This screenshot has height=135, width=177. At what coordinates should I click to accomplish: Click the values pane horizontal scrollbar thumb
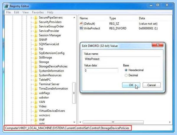(113, 122)
